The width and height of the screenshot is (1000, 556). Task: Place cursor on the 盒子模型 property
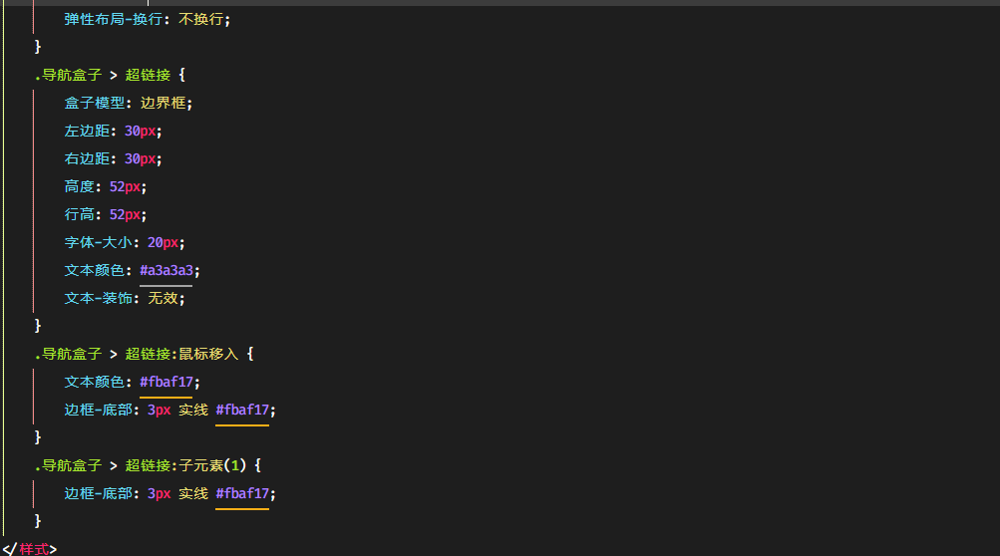(x=95, y=103)
